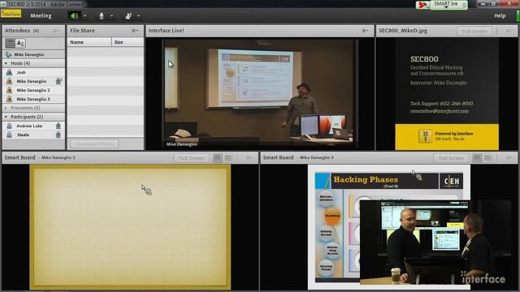This screenshot has height=292, width=520.
Task: Click the status icon on Studio row
Action: point(58,135)
